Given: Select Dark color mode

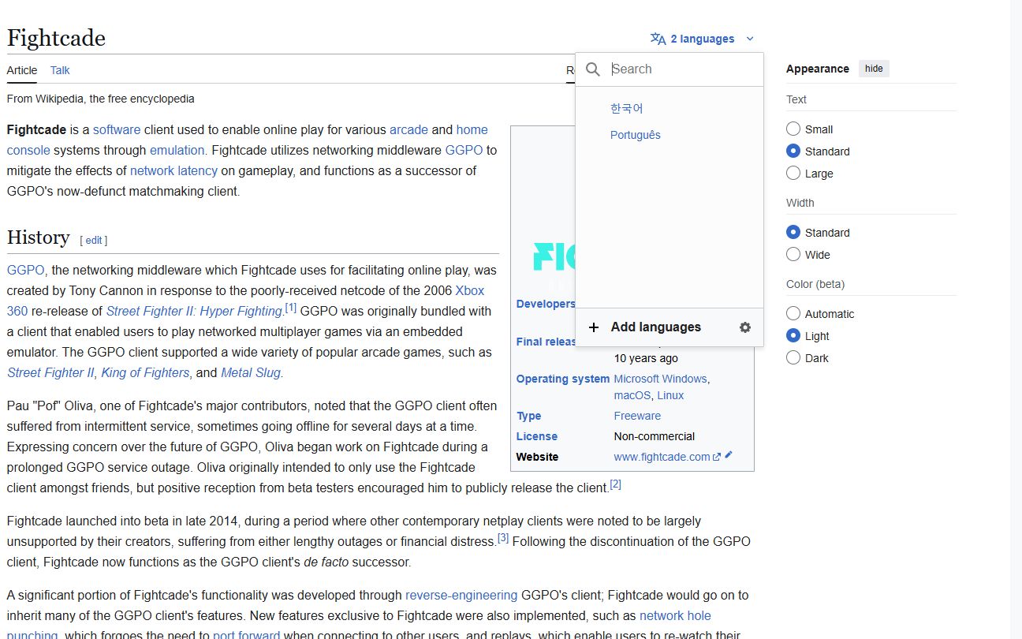Looking at the screenshot, I should (793, 357).
